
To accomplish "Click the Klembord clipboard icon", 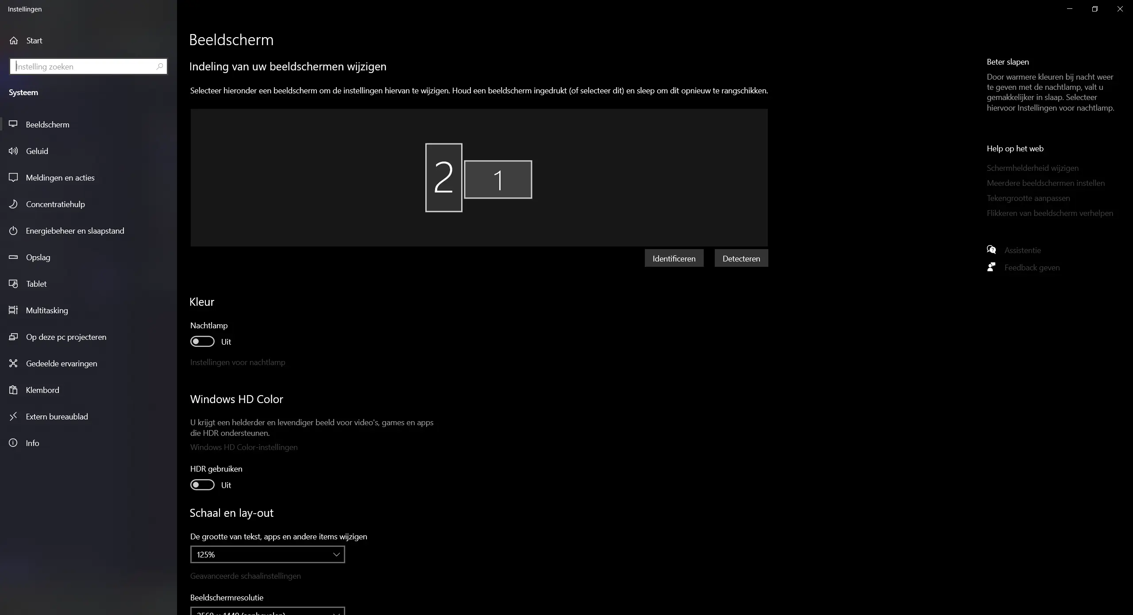I will 13,390.
